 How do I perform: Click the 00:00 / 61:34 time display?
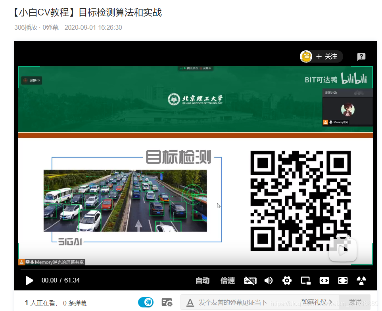[x=61, y=280]
